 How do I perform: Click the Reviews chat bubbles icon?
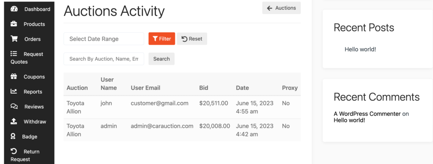point(14,106)
